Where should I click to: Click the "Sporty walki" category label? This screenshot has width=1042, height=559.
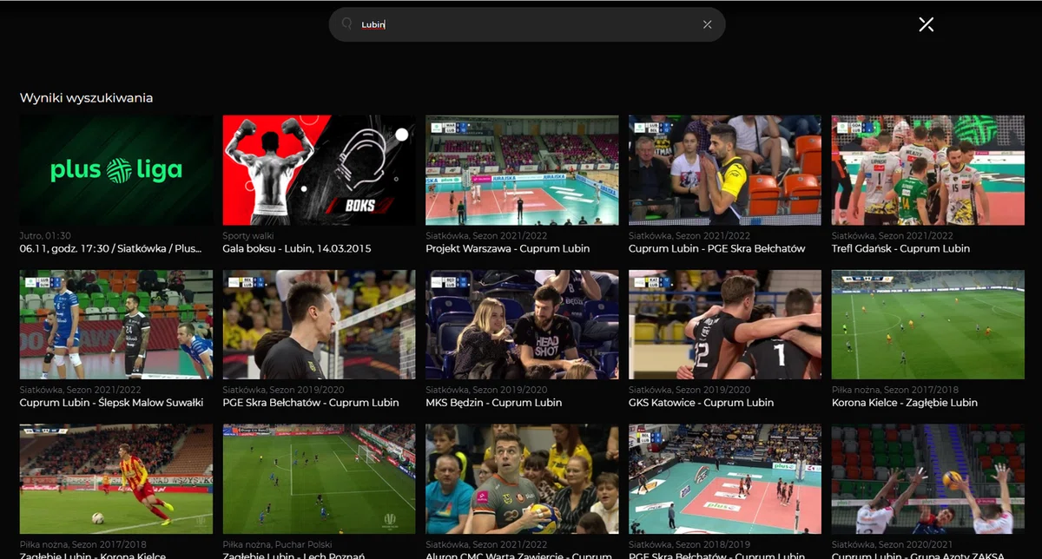point(248,235)
